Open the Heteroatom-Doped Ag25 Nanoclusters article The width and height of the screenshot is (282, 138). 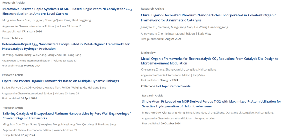66,47
